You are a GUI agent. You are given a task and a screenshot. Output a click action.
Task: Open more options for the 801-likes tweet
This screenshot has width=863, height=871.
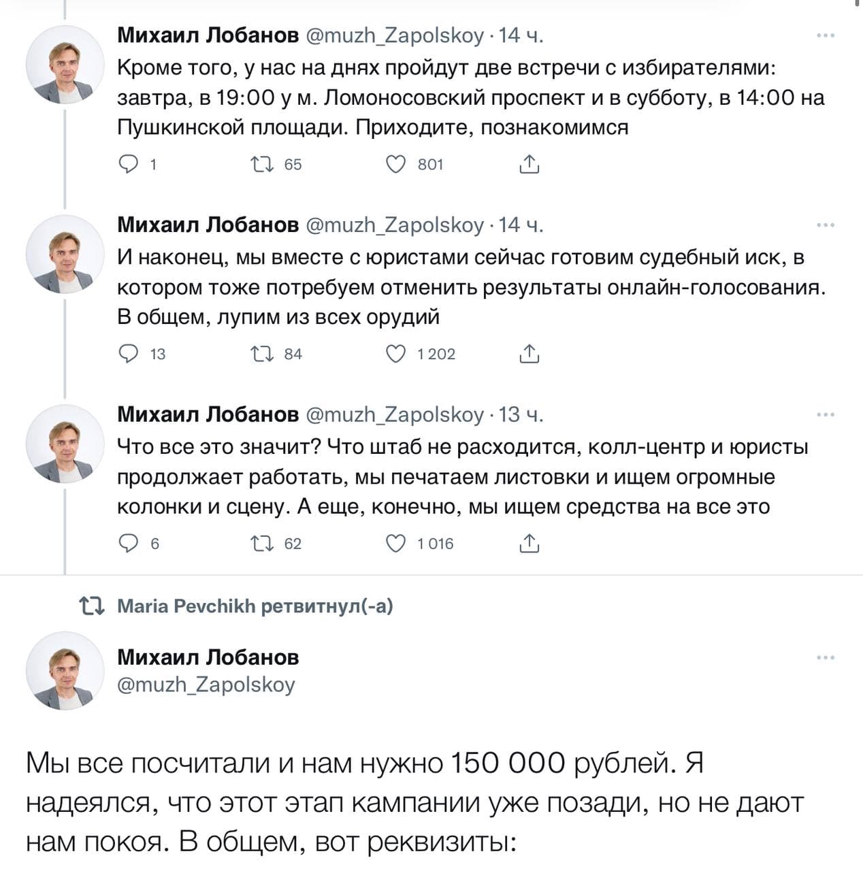pos(825,35)
